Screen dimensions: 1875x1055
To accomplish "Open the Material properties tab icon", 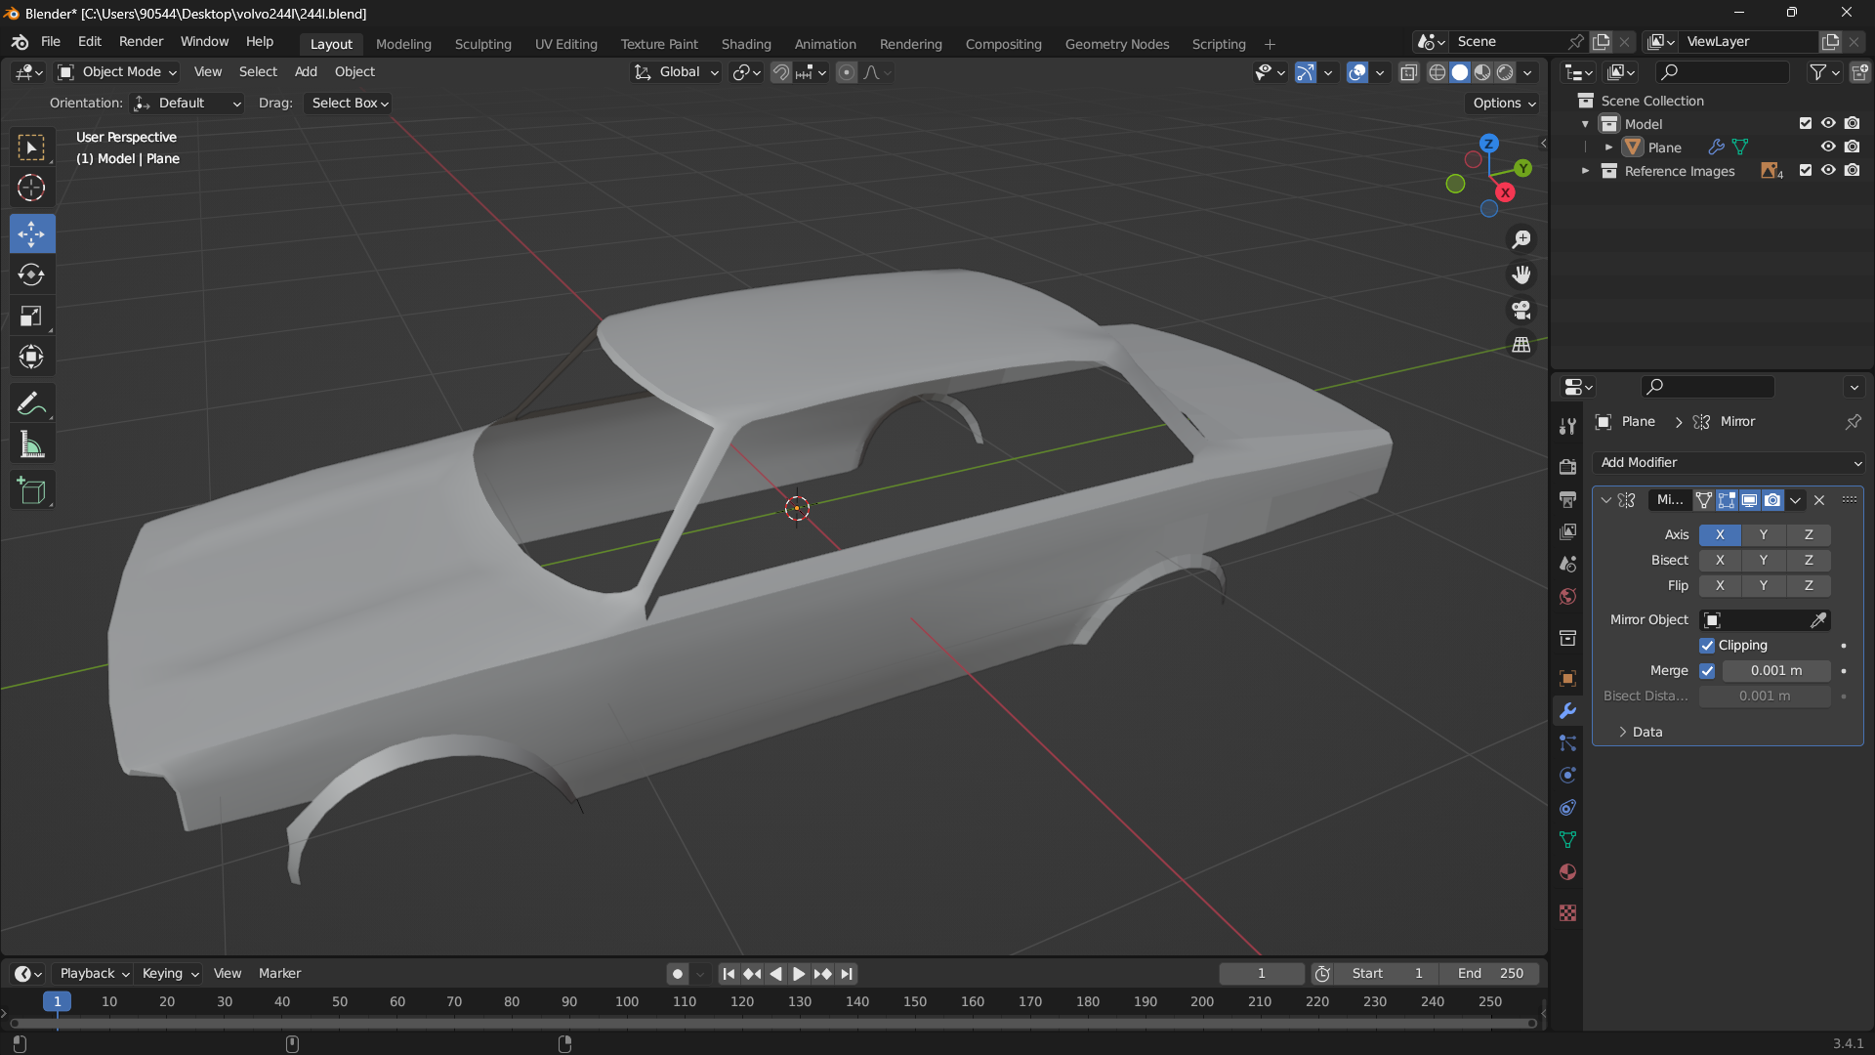I will [x=1567, y=872].
